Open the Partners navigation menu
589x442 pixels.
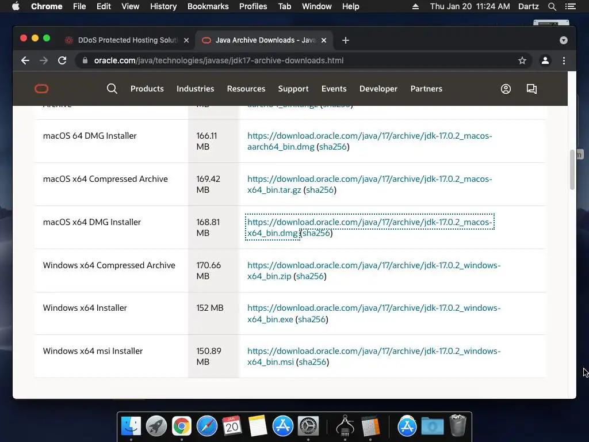(x=426, y=89)
